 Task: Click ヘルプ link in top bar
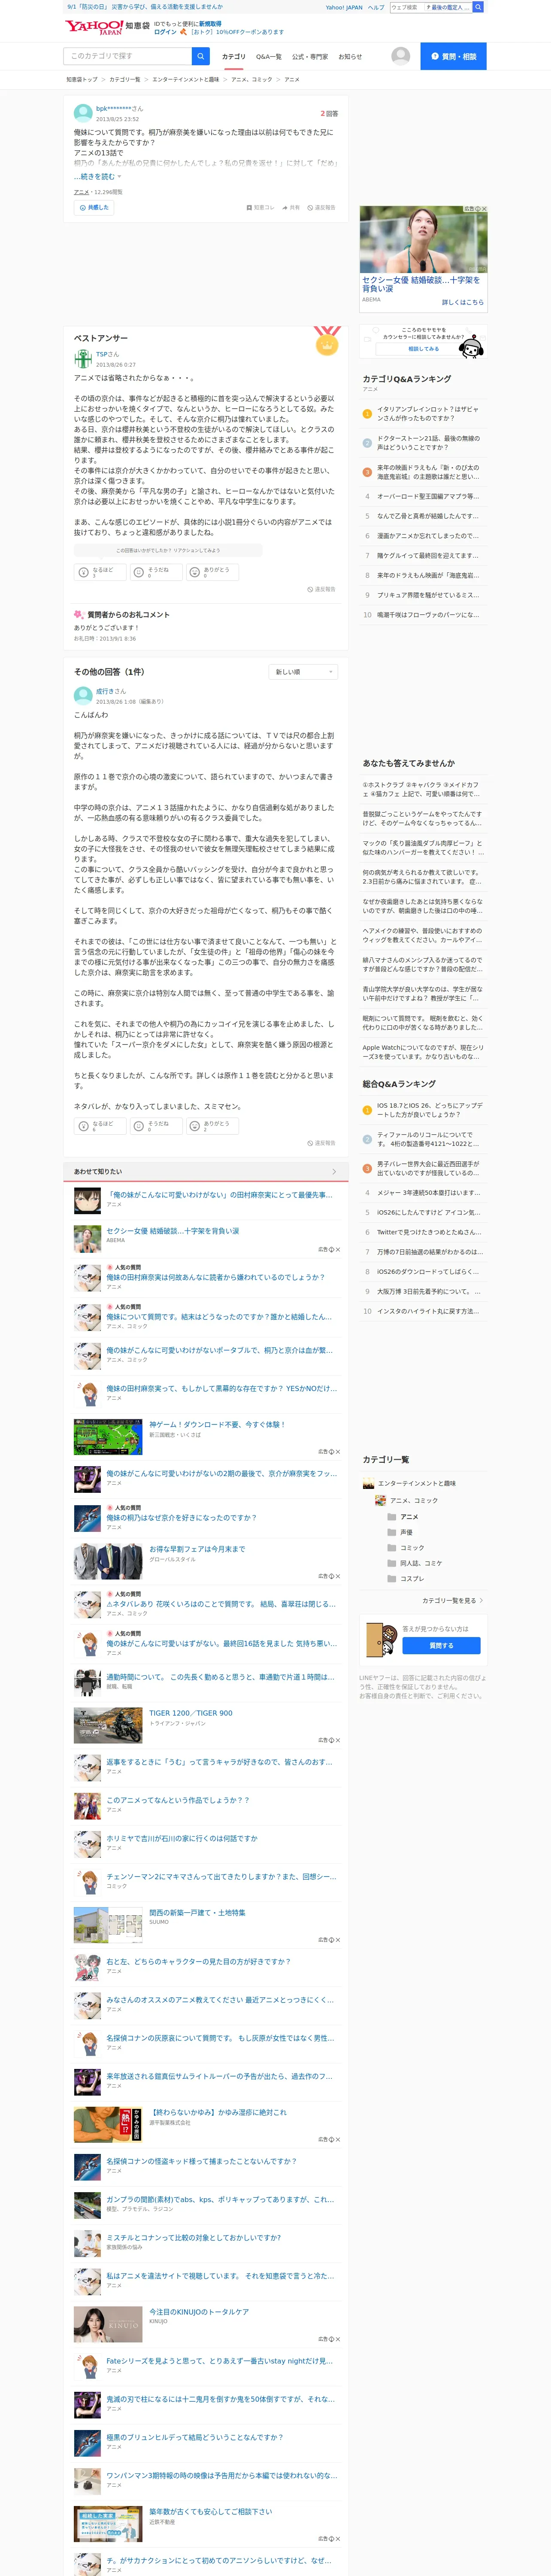376,7
